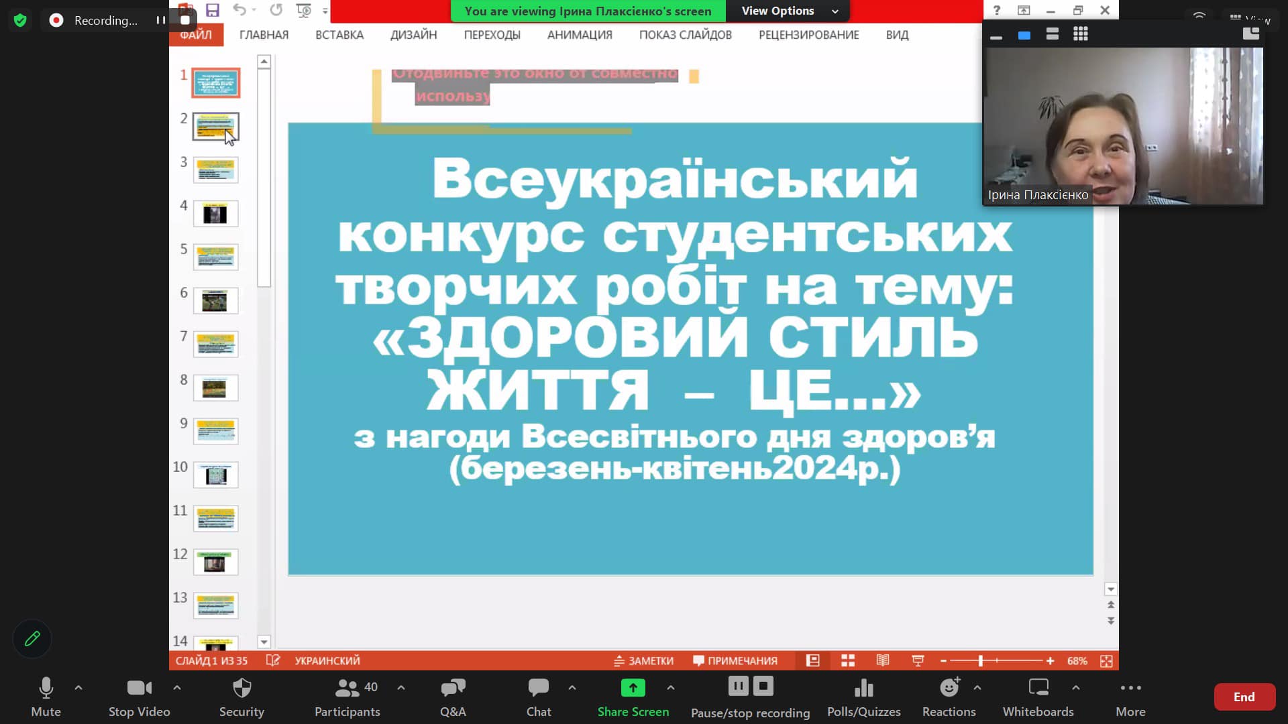
Task: Start slideshow from beginning quick access icon
Action: point(304,10)
